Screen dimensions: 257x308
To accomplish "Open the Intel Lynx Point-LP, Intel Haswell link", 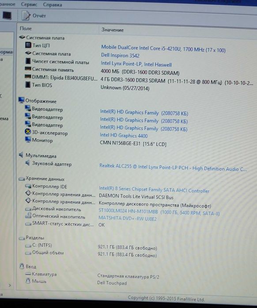I will coord(136,64).
